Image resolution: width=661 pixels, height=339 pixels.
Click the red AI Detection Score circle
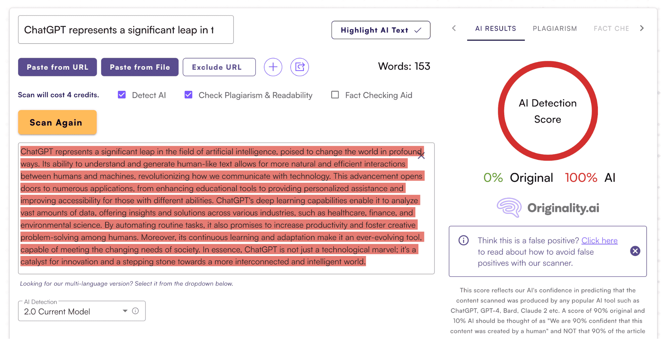pos(548,111)
